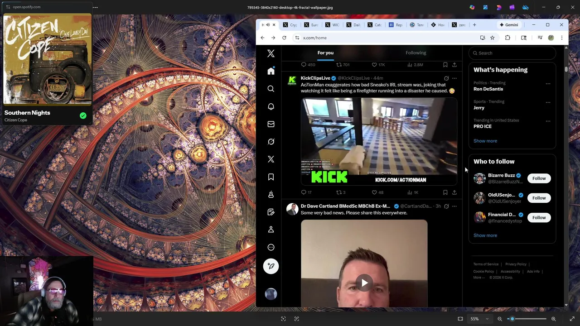Switch to the Following tab

click(x=416, y=53)
